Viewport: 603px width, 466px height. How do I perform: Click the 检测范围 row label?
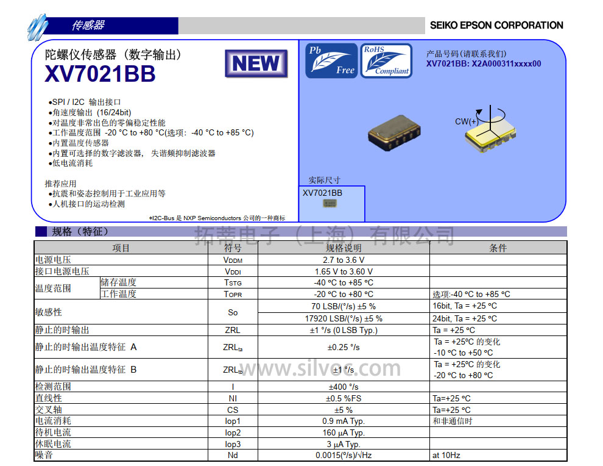pyautogui.click(x=53, y=387)
